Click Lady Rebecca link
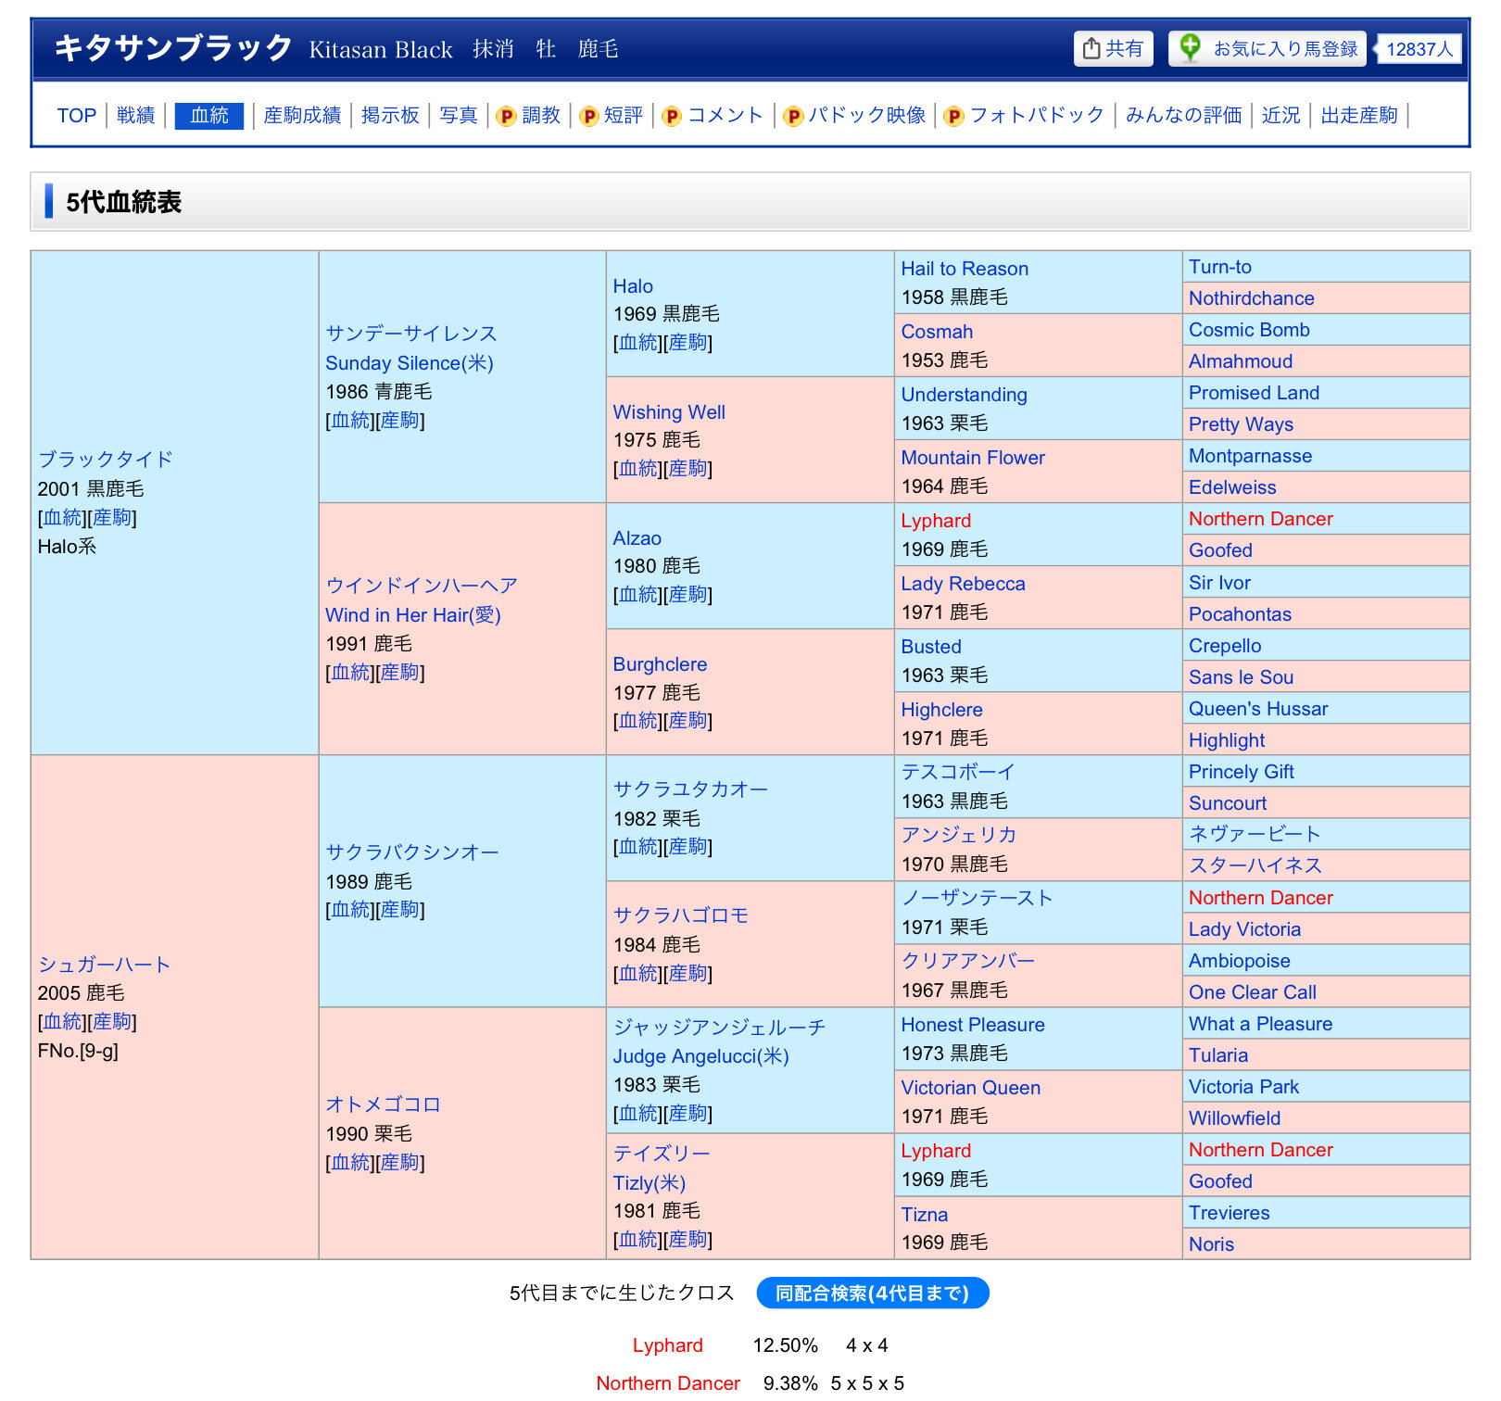The height and width of the screenshot is (1401, 1501). [963, 584]
